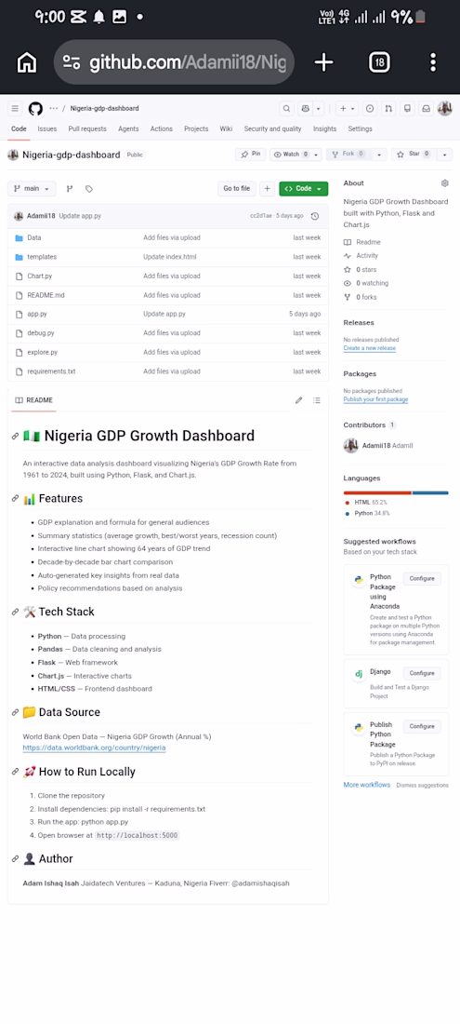Configure the Django workflow

click(x=422, y=673)
